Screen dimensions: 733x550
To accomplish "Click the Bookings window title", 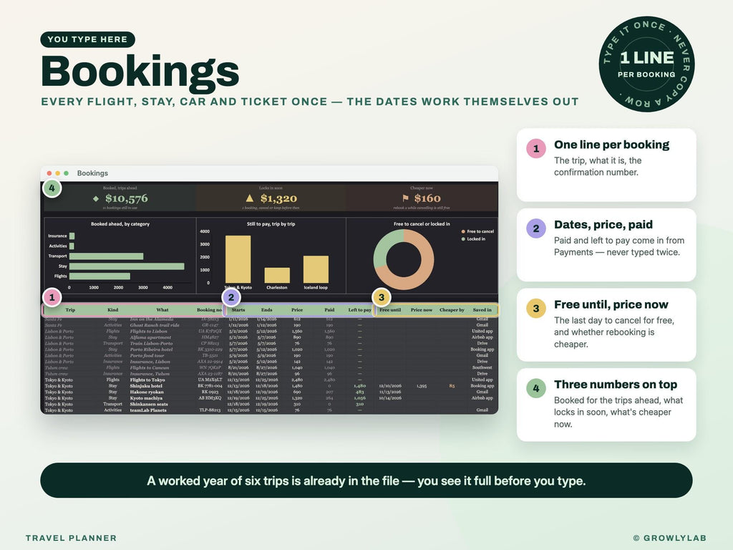I will (92, 173).
